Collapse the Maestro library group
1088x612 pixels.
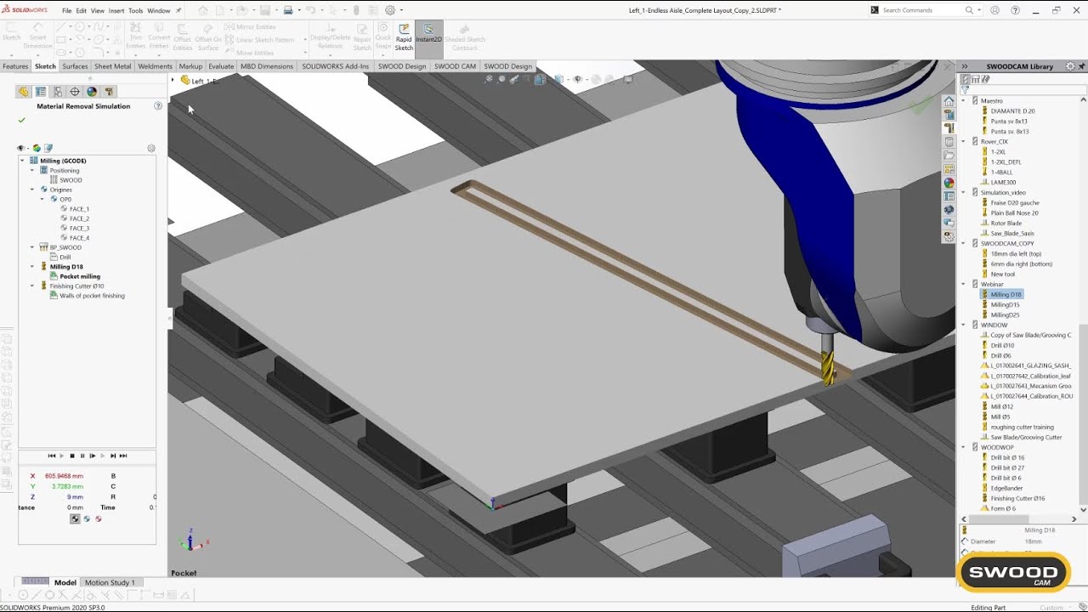click(x=964, y=100)
